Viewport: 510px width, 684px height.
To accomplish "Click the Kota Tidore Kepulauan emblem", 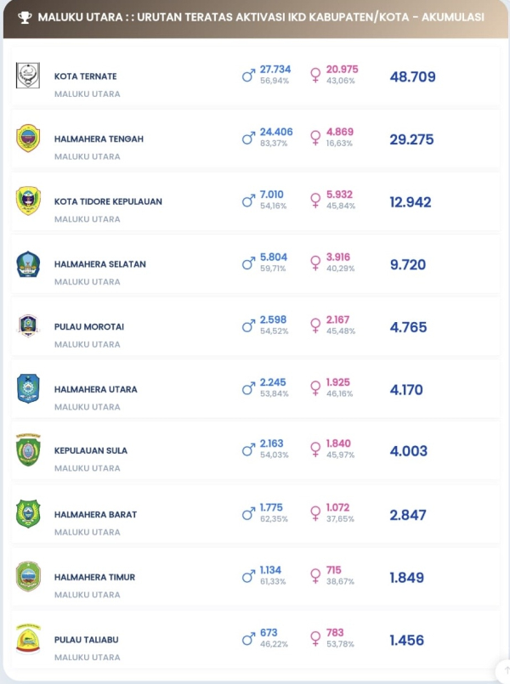I will coord(28,201).
